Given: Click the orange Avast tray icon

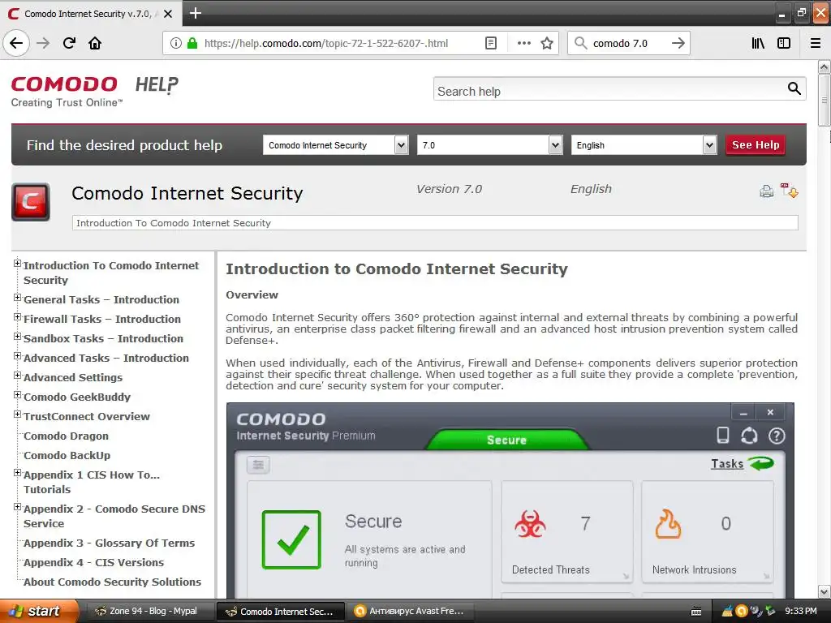Looking at the screenshot, I should point(742,612).
